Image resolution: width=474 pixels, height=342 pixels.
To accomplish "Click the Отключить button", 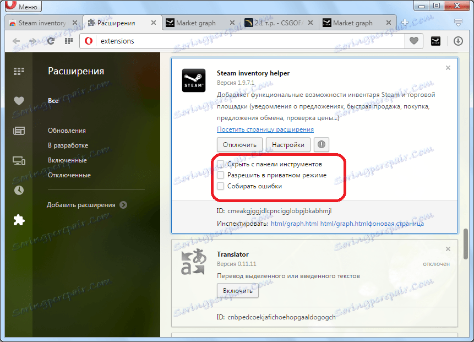I will (x=239, y=145).
